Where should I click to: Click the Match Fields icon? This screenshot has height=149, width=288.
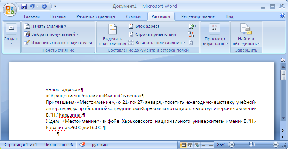tap(191, 34)
